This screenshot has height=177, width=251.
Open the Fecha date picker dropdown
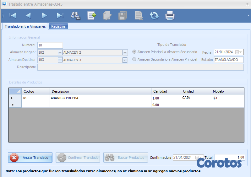pyautogui.click(x=241, y=52)
